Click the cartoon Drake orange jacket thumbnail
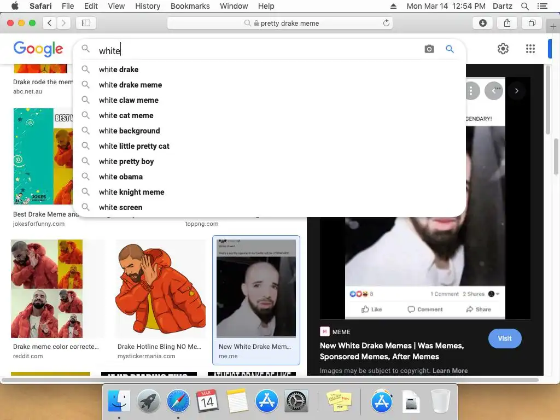 (160, 289)
